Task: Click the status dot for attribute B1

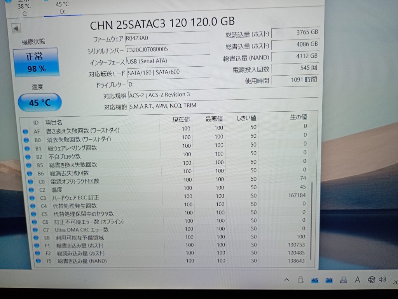Action: 27,149
